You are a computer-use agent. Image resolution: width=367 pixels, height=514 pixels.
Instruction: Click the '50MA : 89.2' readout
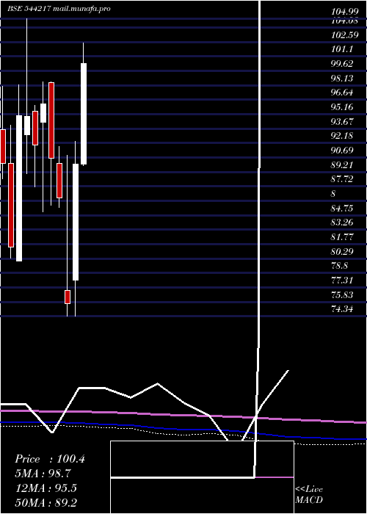(x=46, y=502)
